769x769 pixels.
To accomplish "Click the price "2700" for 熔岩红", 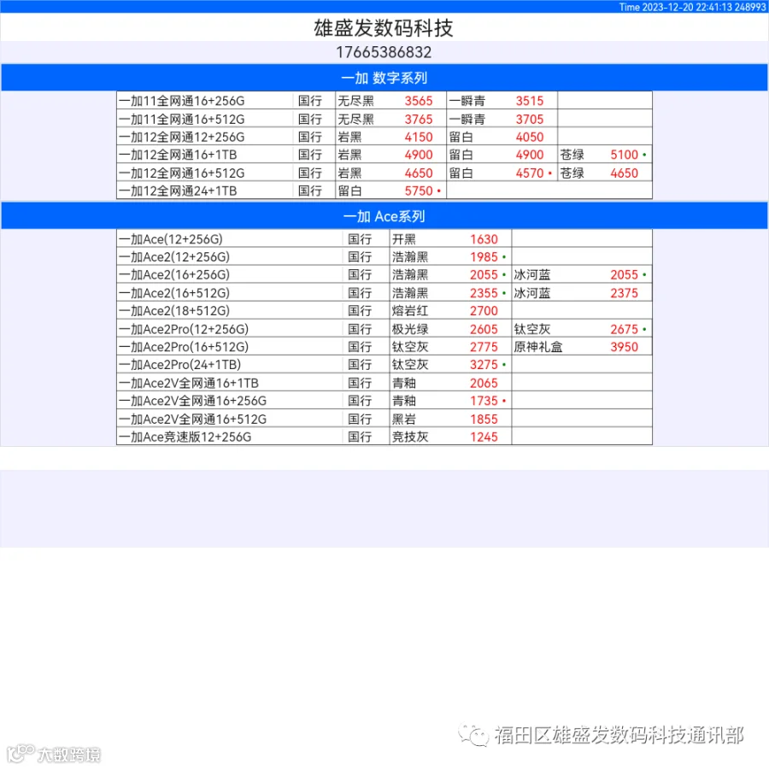I will coord(484,311).
